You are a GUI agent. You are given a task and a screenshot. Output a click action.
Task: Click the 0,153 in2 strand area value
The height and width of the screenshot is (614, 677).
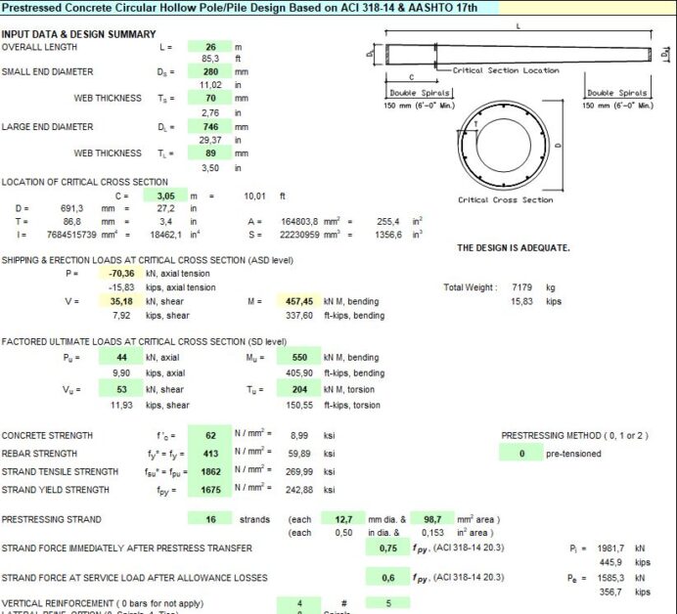click(x=432, y=533)
